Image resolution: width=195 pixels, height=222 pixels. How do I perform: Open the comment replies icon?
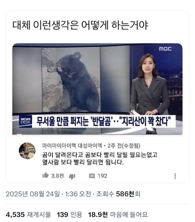(x=92, y=176)
